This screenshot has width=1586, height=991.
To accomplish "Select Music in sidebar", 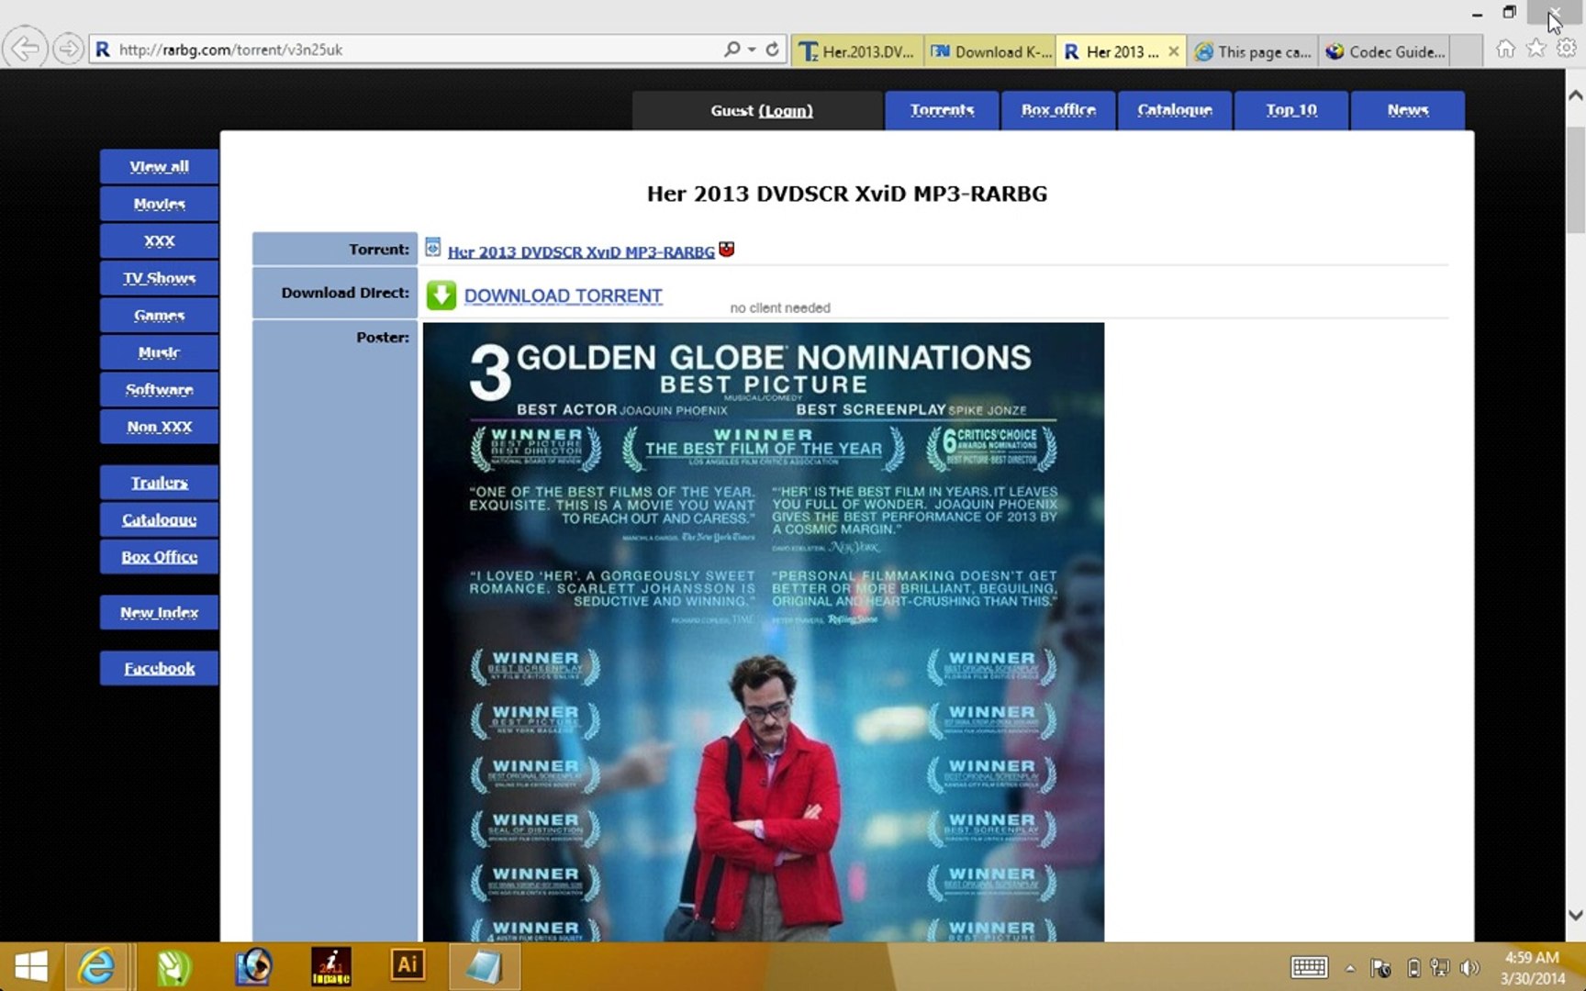I will coord(160,352).
